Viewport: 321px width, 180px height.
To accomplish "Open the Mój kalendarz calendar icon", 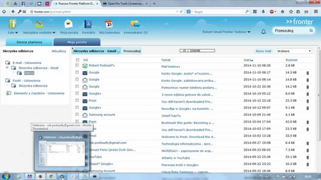I will (109, 24).
